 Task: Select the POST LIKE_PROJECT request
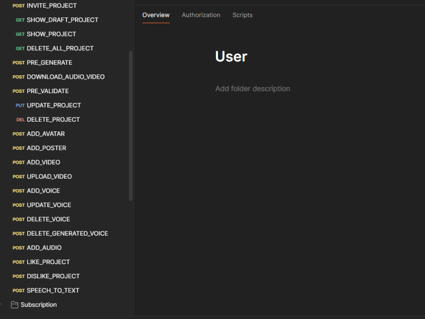pyautogui.click(x=41, y=262)
